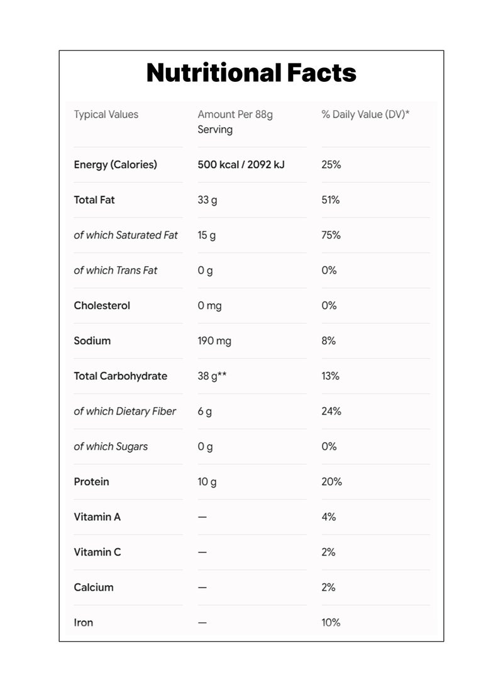
Task: Click the Dietary Fiber 24% value
Action: (331, 411)
